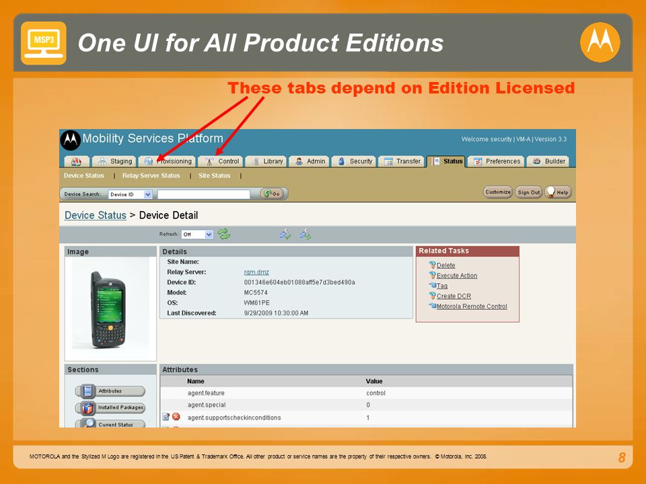Image resolution: width=646 pixels, height=484 pixels.
Task: Open Site Status submenu
Action: click(214, 175)
